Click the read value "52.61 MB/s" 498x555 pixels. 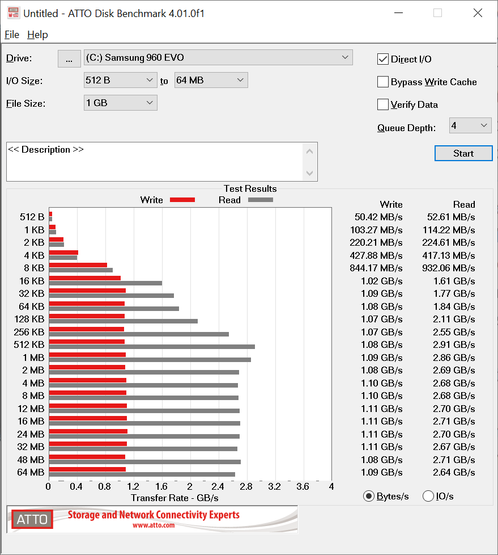tap(451, 217)
